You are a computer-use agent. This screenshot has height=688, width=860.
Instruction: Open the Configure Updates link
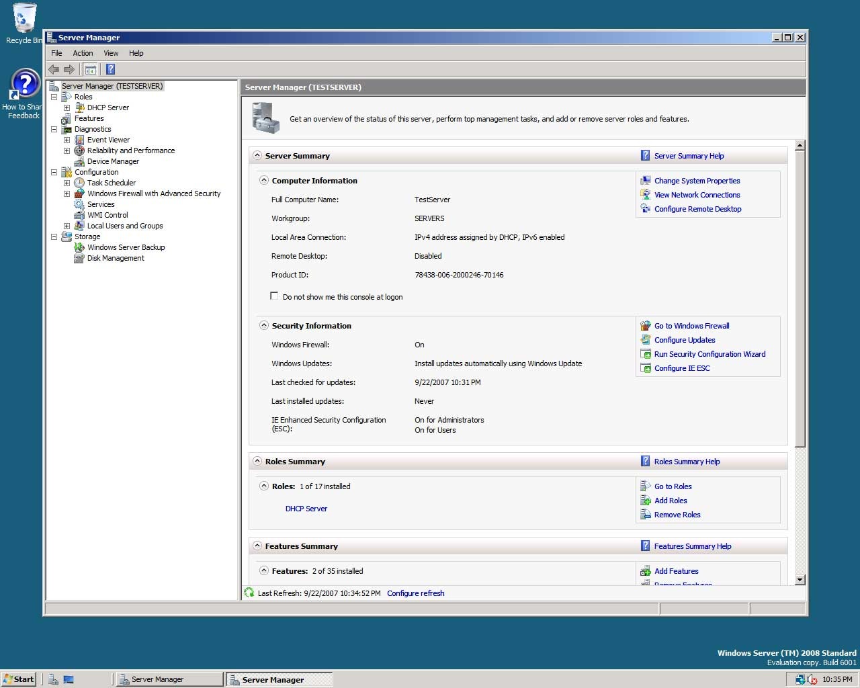pos(685,340)
